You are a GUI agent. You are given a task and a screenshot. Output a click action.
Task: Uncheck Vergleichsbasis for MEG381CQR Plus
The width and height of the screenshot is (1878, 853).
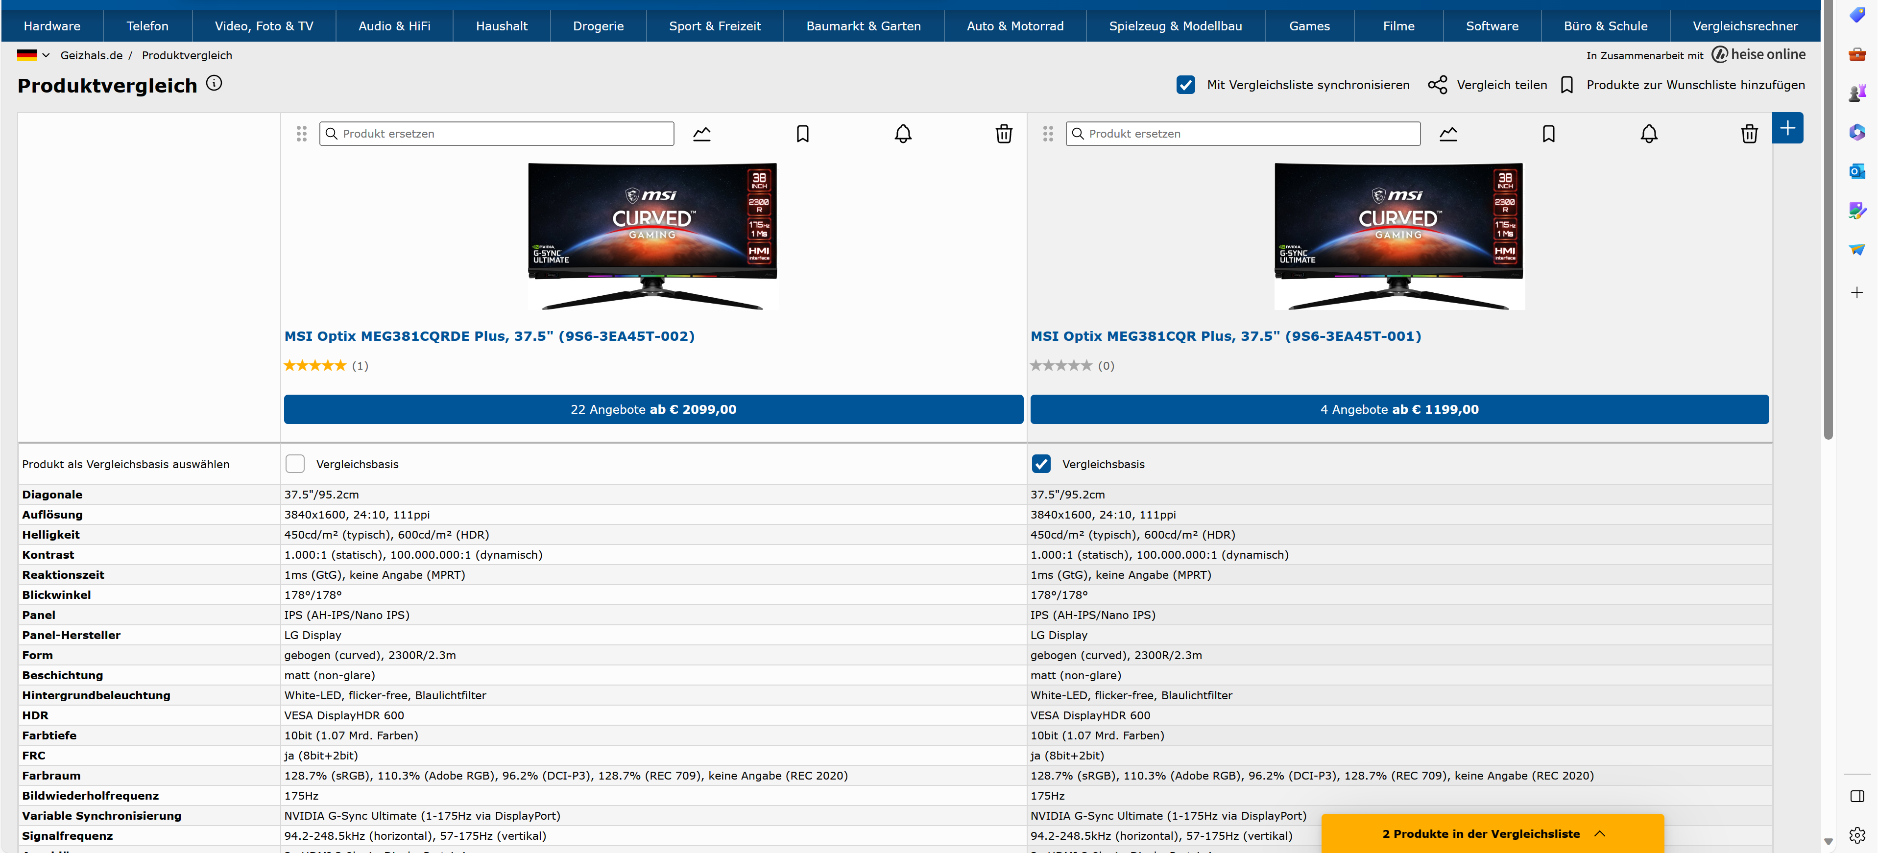(x=1041, y=464)
